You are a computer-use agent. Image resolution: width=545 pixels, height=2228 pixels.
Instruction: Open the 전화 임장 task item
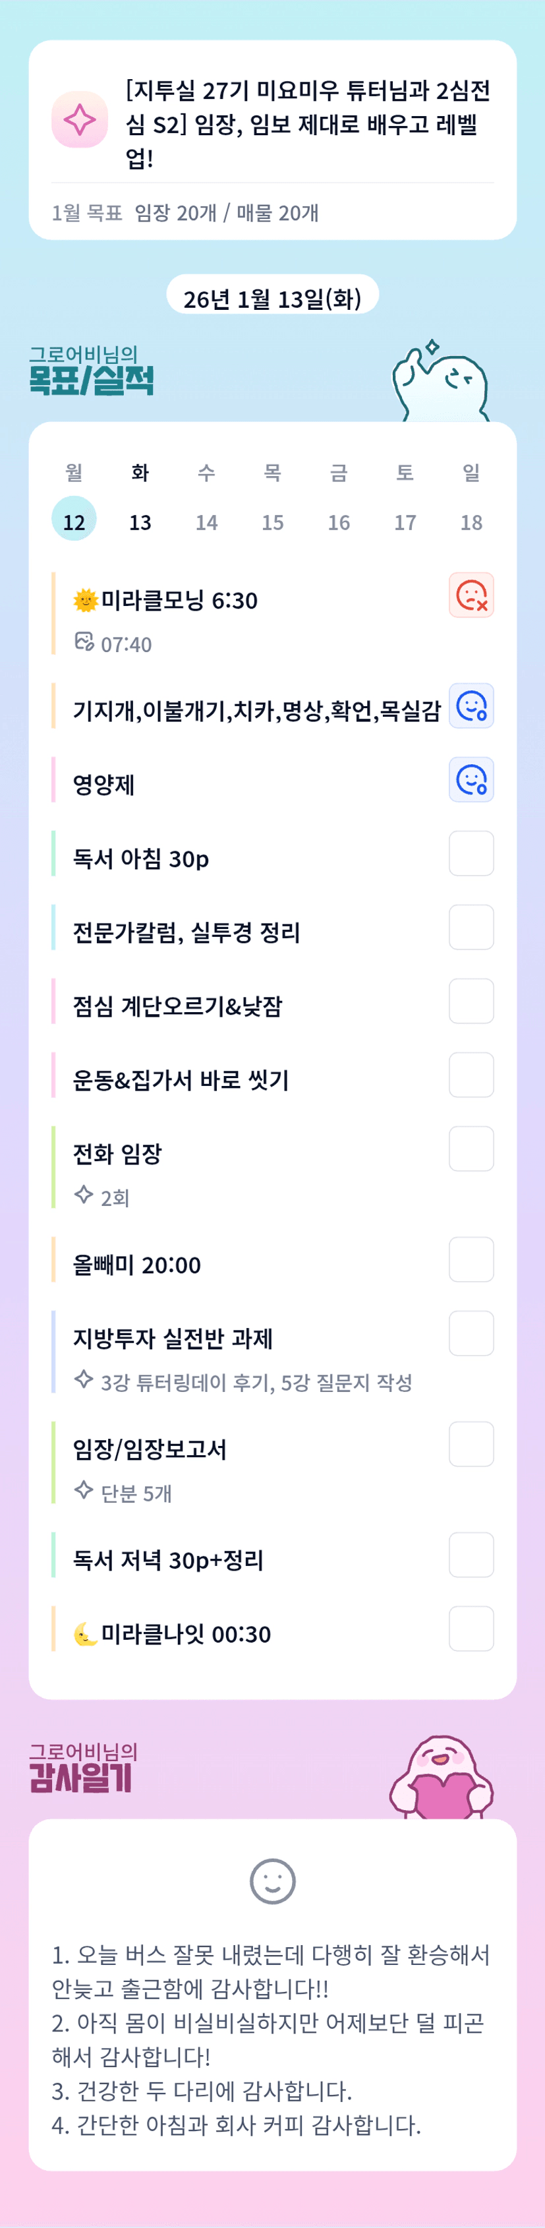(x=118, y=1154)
